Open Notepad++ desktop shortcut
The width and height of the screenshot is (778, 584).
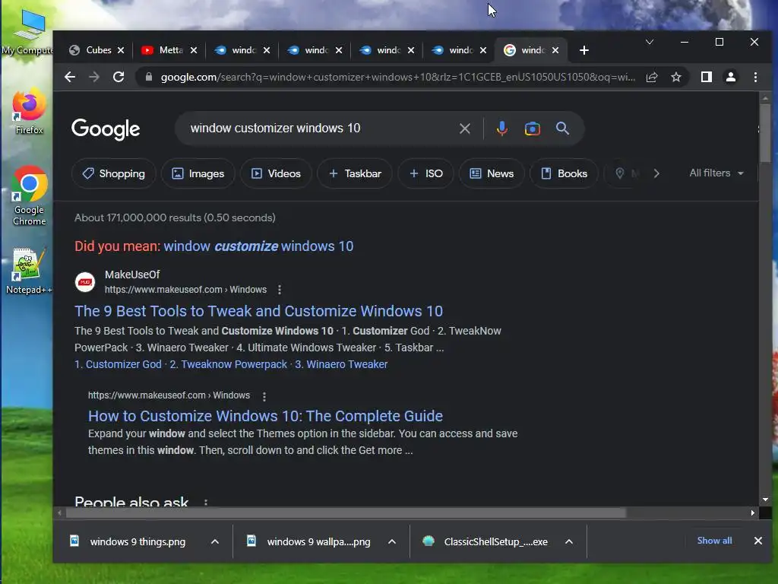(28, 271)
